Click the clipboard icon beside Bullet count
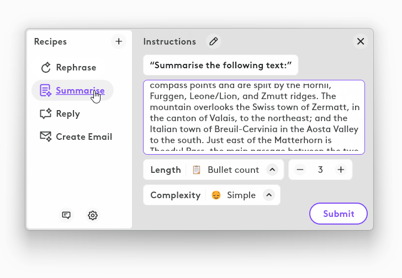This screenshot has height=278, width=402. coord(197,170)
